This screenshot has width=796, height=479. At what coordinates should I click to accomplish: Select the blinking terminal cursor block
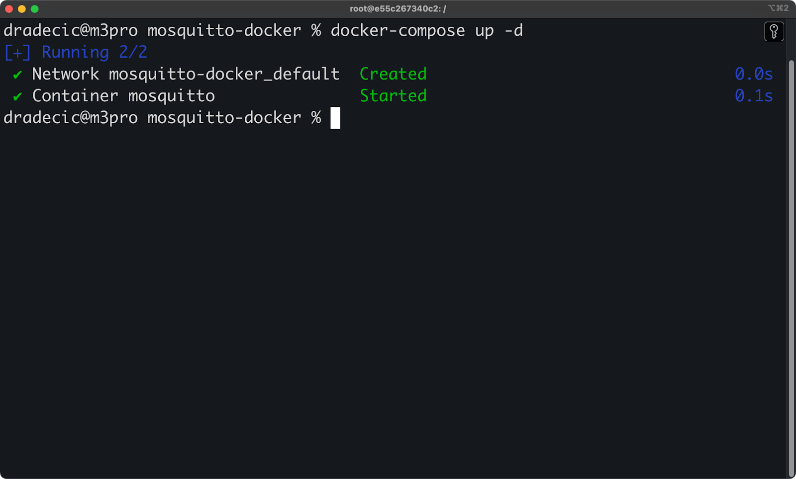coord(335,117)
